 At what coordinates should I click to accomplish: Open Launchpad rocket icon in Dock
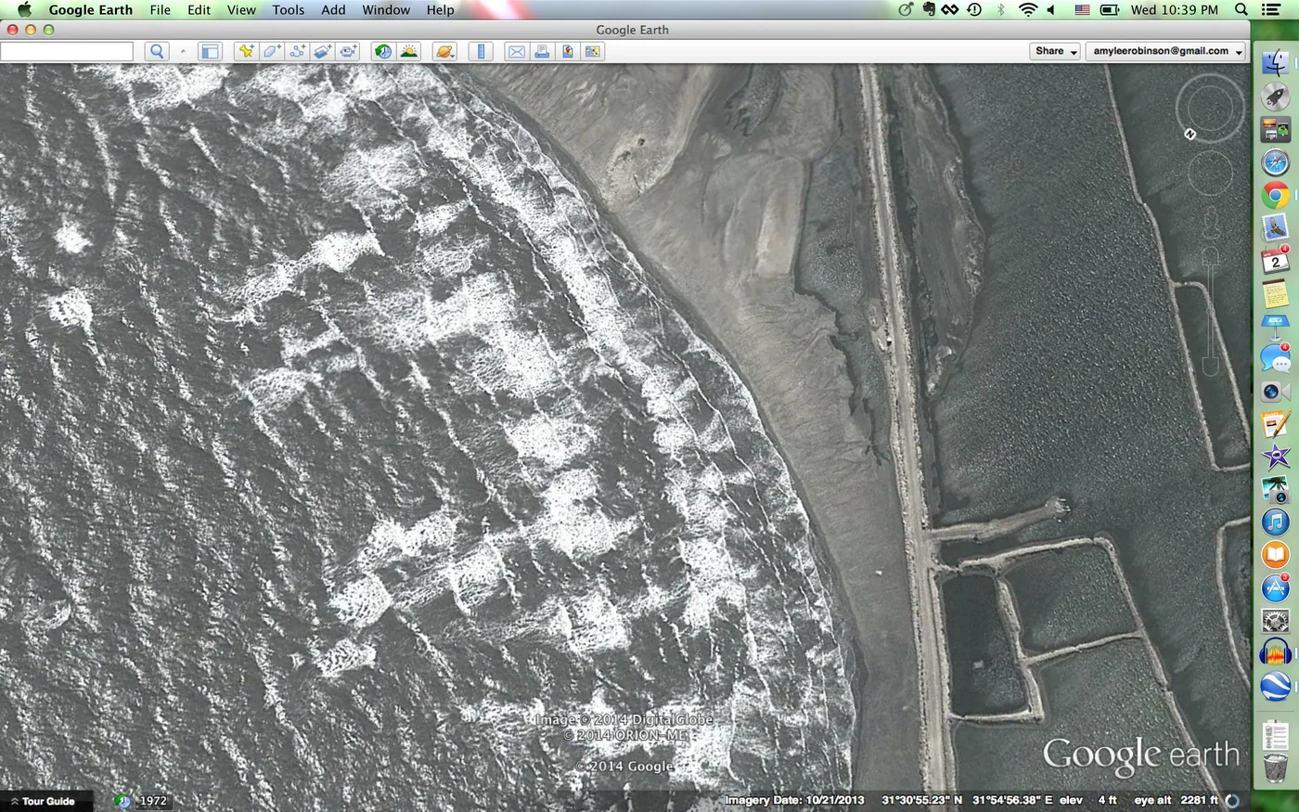[x=1275, y=96]
